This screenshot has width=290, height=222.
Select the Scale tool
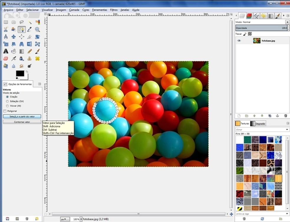click(6, 44)
